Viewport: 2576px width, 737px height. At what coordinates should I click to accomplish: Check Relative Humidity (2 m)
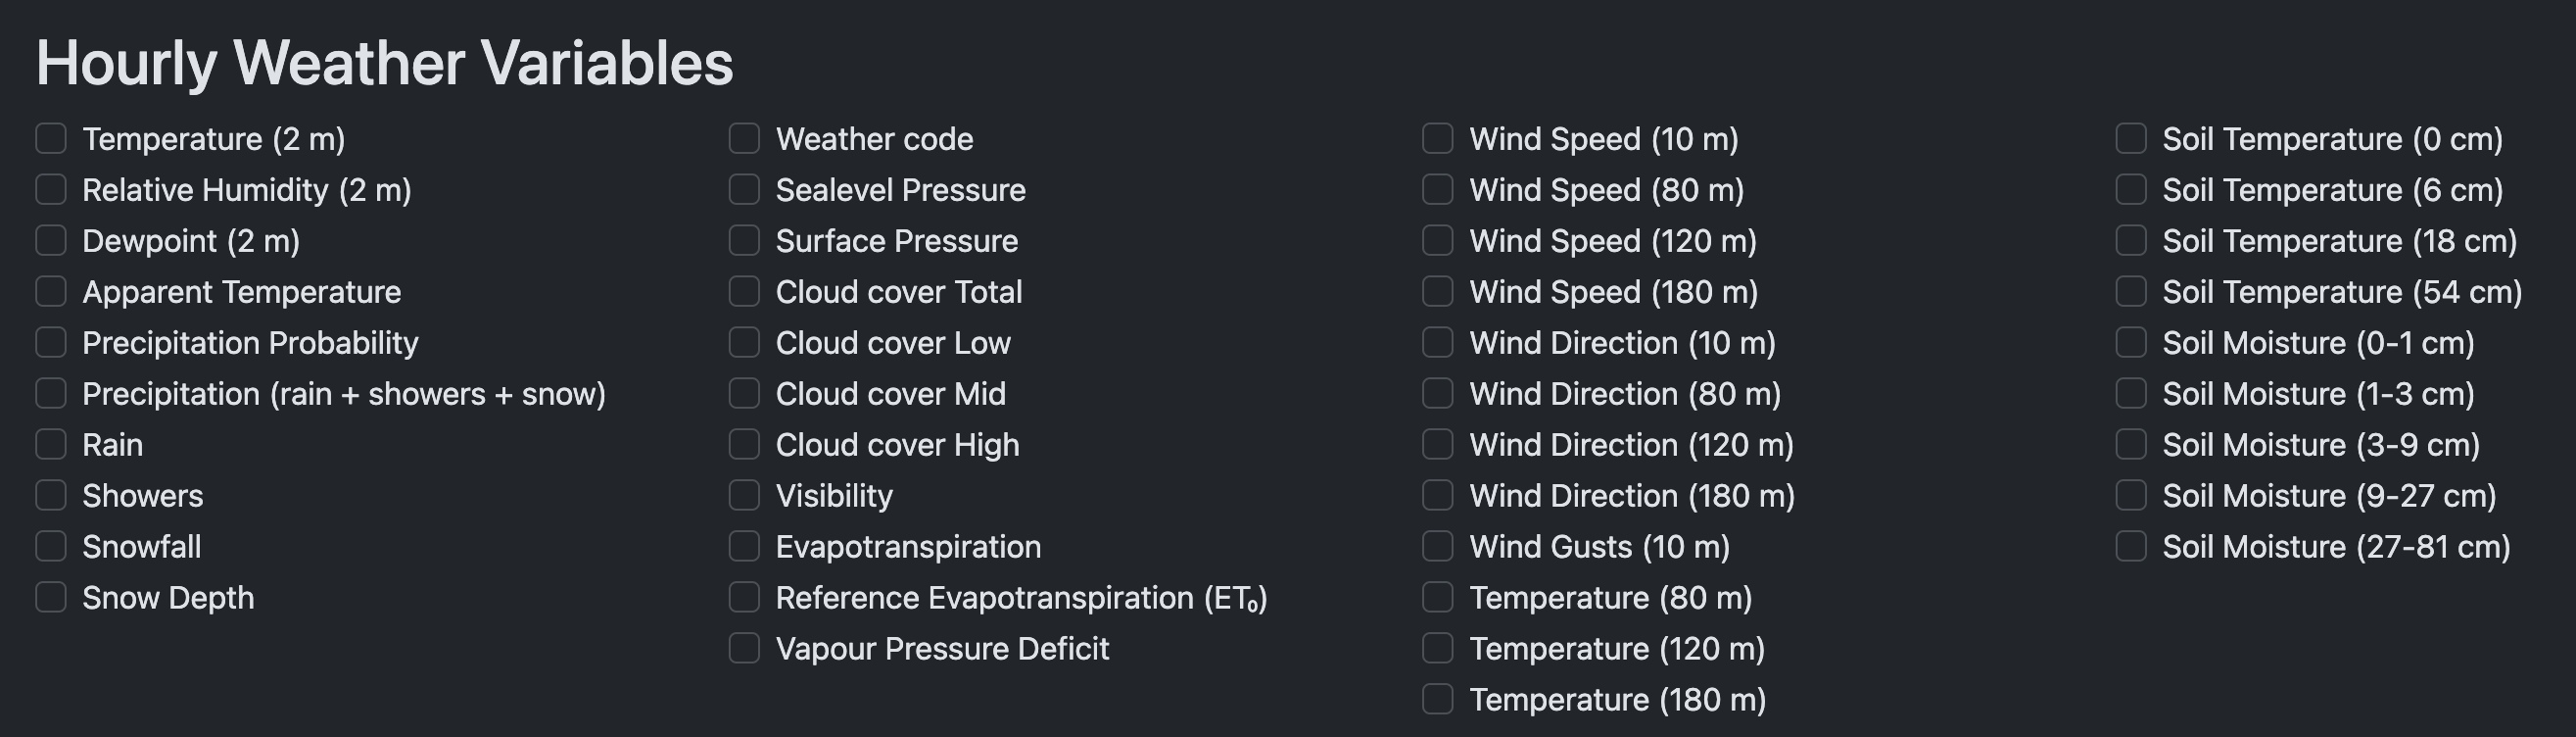point(51,190)
